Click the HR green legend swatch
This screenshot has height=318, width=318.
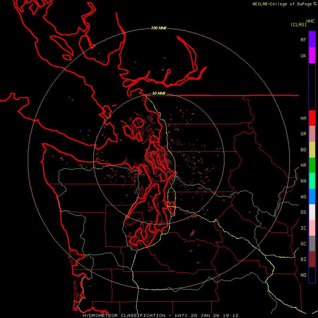312,165
